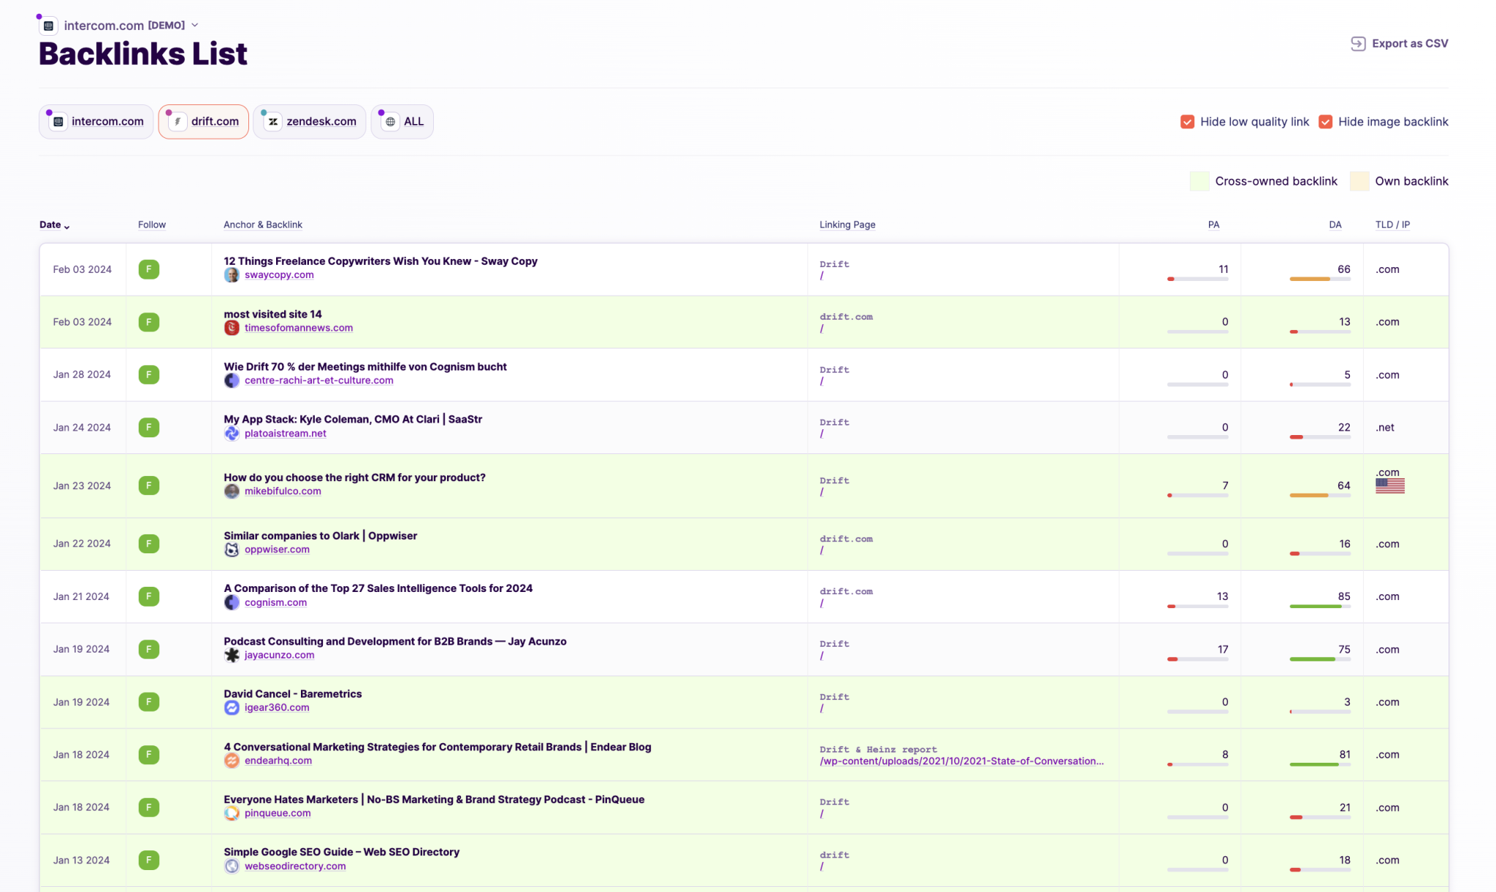Image resolution: width=1496 pixels, height=892 pixels.
Task: Open the intercom.com [DEMO] project dropdown
Action: coord(194,24)
